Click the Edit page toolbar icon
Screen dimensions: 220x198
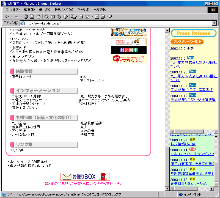pos(87,16)
